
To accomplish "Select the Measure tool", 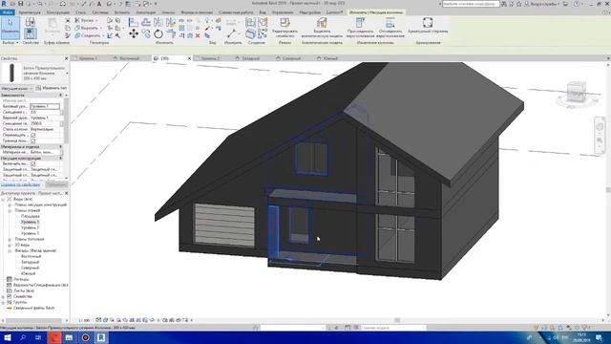I will pos(232,34).
